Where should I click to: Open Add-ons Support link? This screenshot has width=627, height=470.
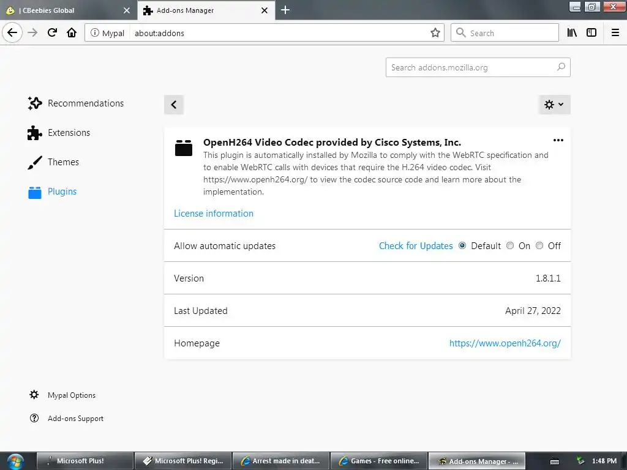click(75, 419)
